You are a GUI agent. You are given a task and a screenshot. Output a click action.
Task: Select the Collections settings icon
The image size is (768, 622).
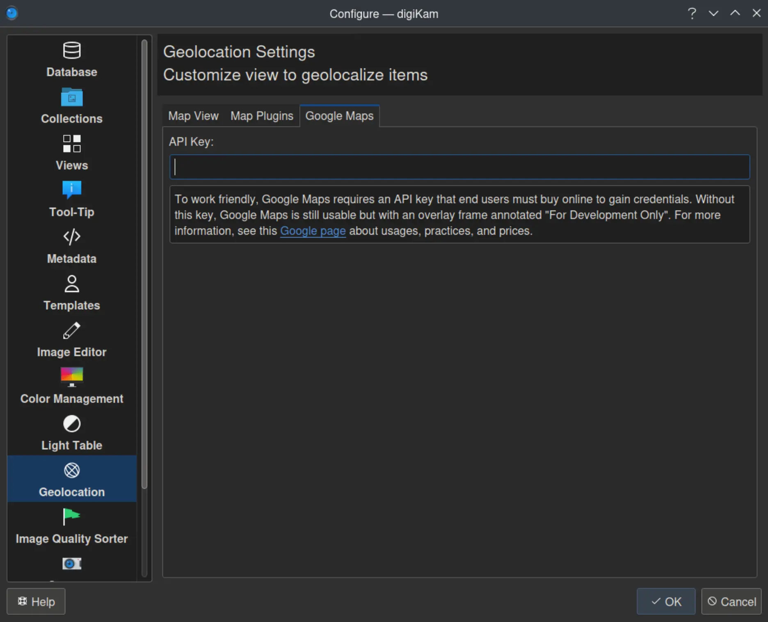[72, 106]
